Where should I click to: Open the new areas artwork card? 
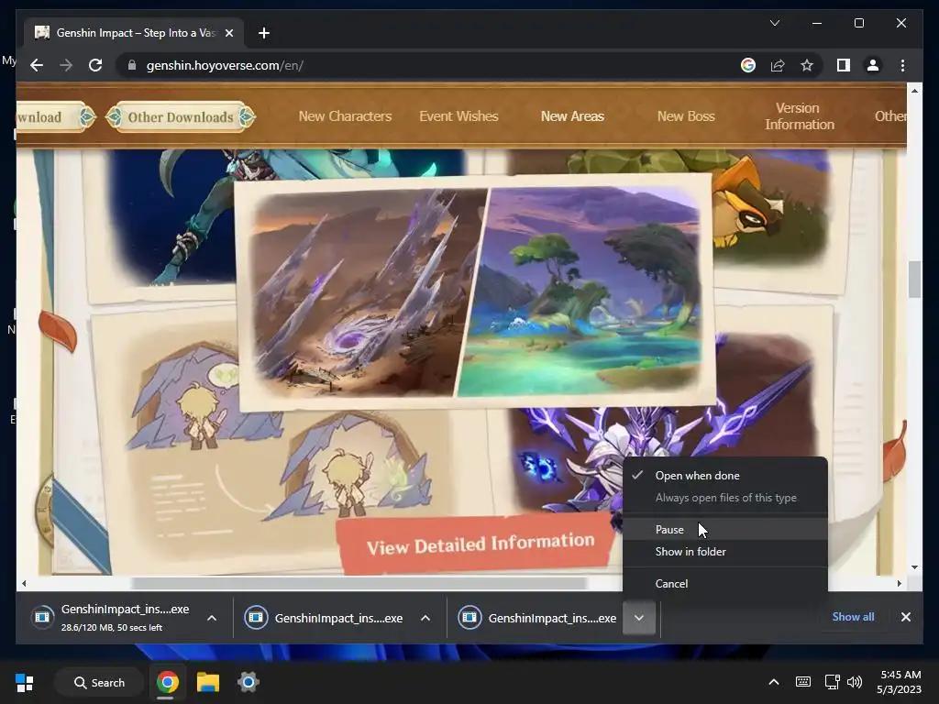pos(476,292)
